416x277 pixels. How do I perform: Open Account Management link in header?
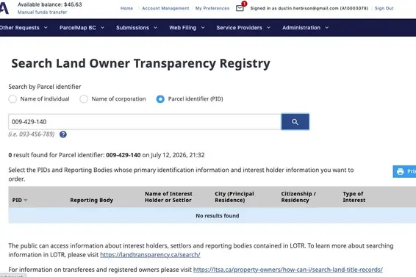pos(165,9)
